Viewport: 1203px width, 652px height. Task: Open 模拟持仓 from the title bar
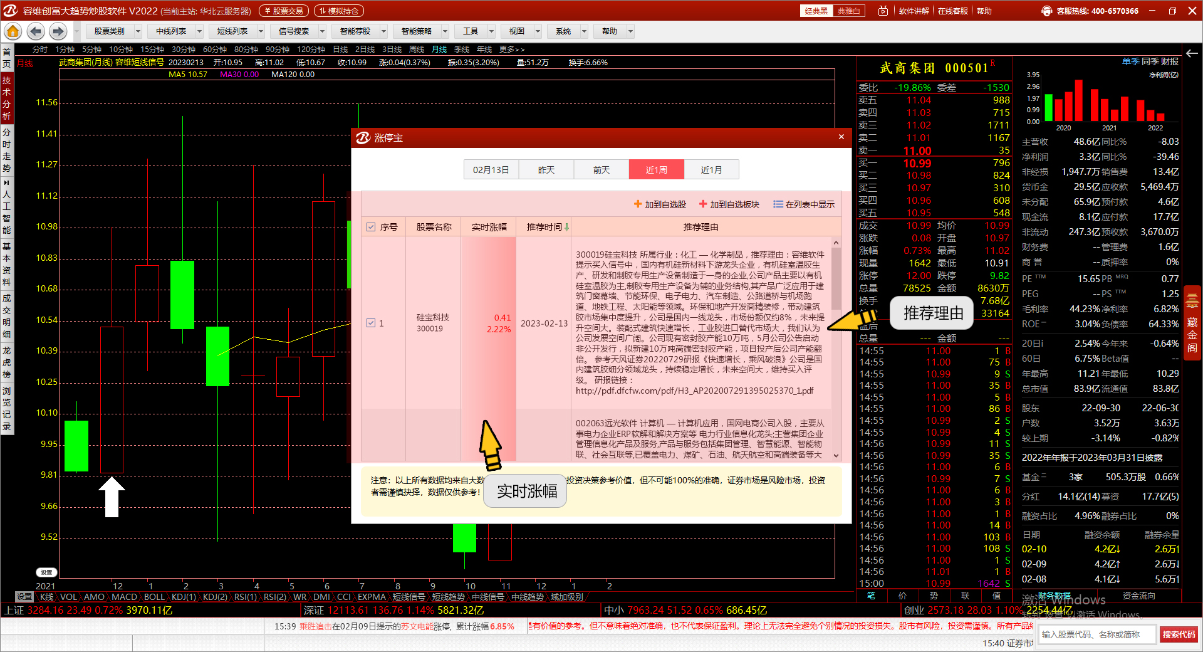click(339, 11)
